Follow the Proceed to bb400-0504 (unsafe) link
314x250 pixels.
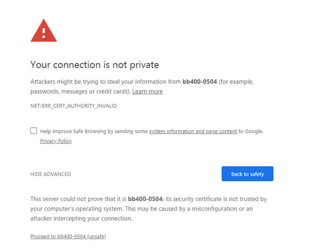[x=68, y=236]
